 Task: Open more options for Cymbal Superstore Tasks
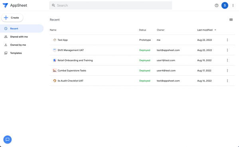point(227,70)
